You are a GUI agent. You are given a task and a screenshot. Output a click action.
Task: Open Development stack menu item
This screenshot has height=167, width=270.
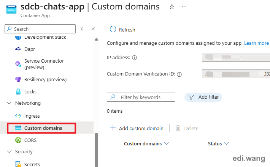tap(45, 37)
